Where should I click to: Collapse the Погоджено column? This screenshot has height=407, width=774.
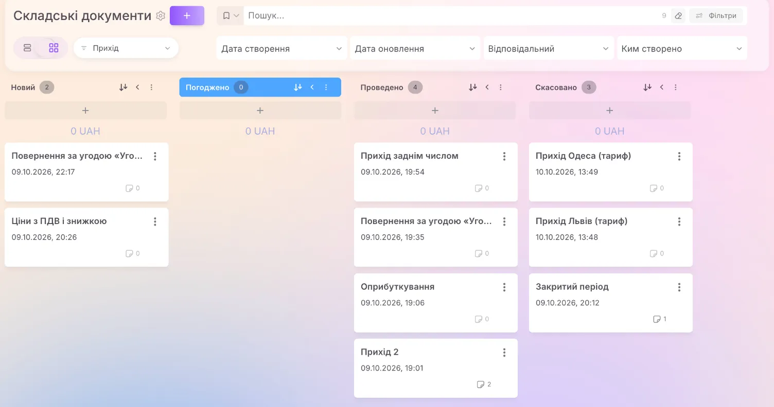point(312,87)
